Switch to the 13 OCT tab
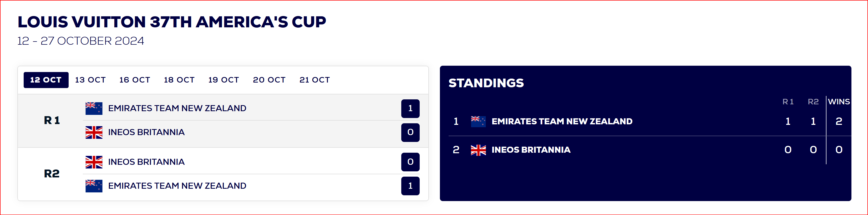868x215 pixels. pos(90,80)
